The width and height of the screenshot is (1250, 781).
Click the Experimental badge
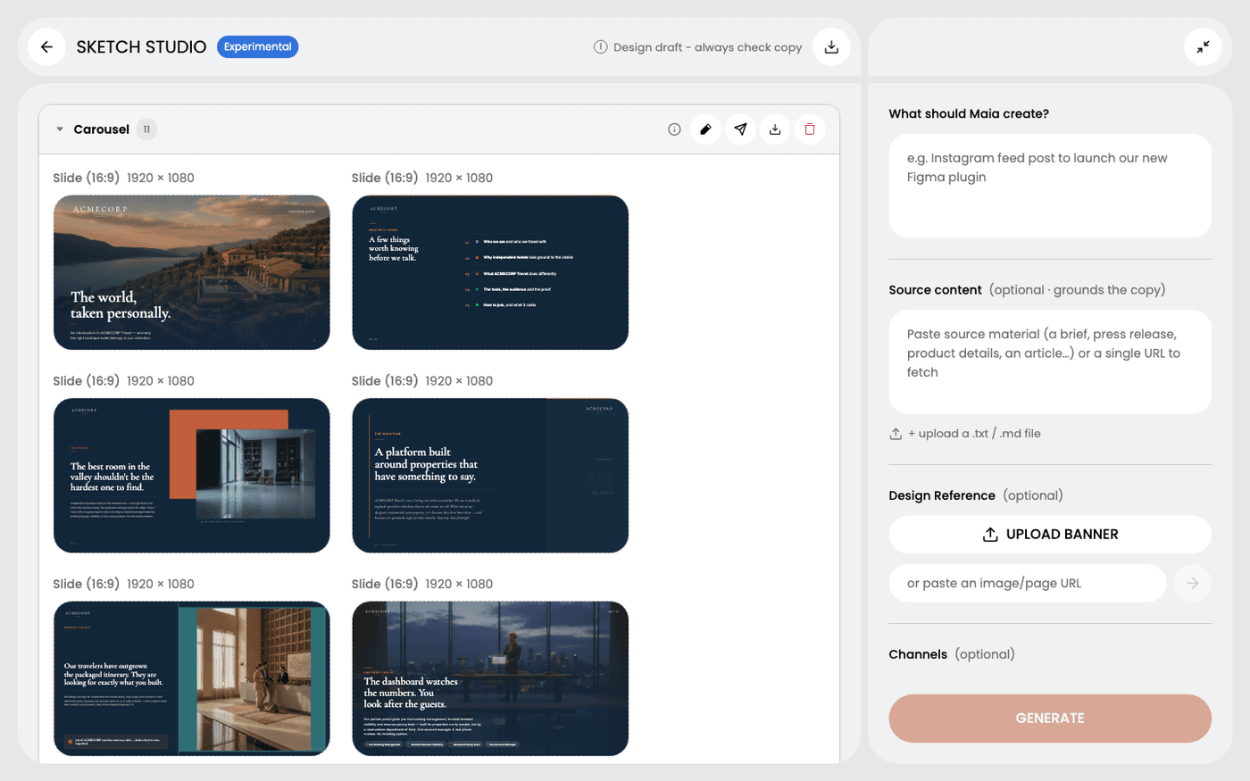tap(257, 46)
